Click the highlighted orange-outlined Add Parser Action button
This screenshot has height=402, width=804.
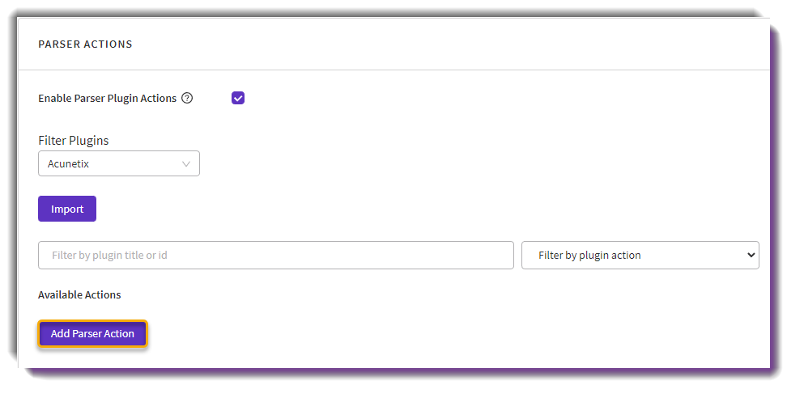coord(92,333)
